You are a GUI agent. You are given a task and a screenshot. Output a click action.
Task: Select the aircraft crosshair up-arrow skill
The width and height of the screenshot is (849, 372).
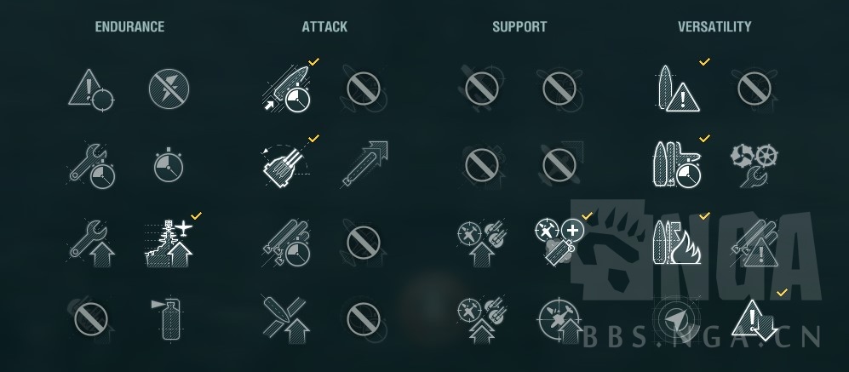tap(559, 321)
